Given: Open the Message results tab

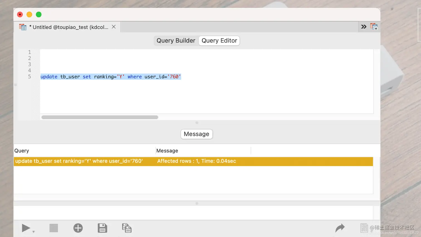Looking at the screenshot, I should [x=196, y=134].
